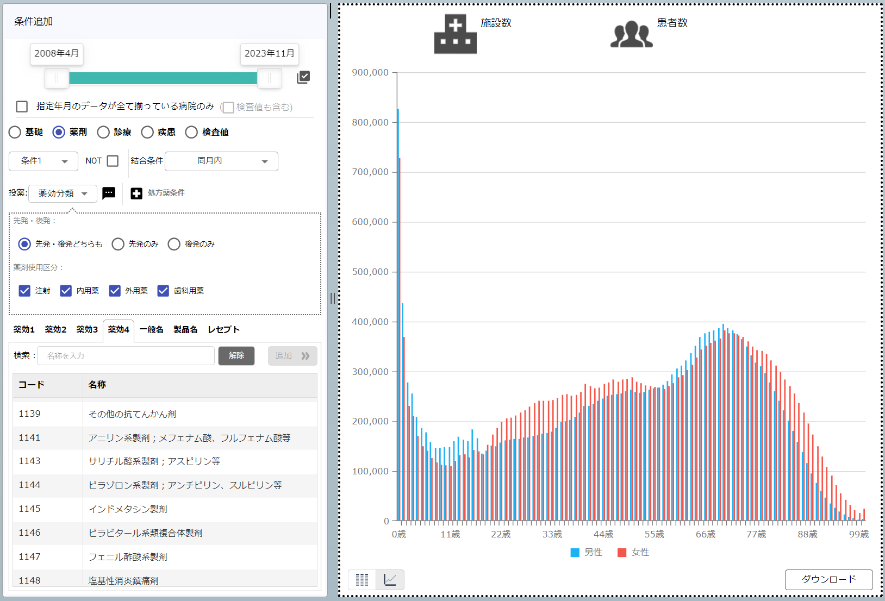Select 先発のみ radio option
885x601 pixels.
[118, 244]
